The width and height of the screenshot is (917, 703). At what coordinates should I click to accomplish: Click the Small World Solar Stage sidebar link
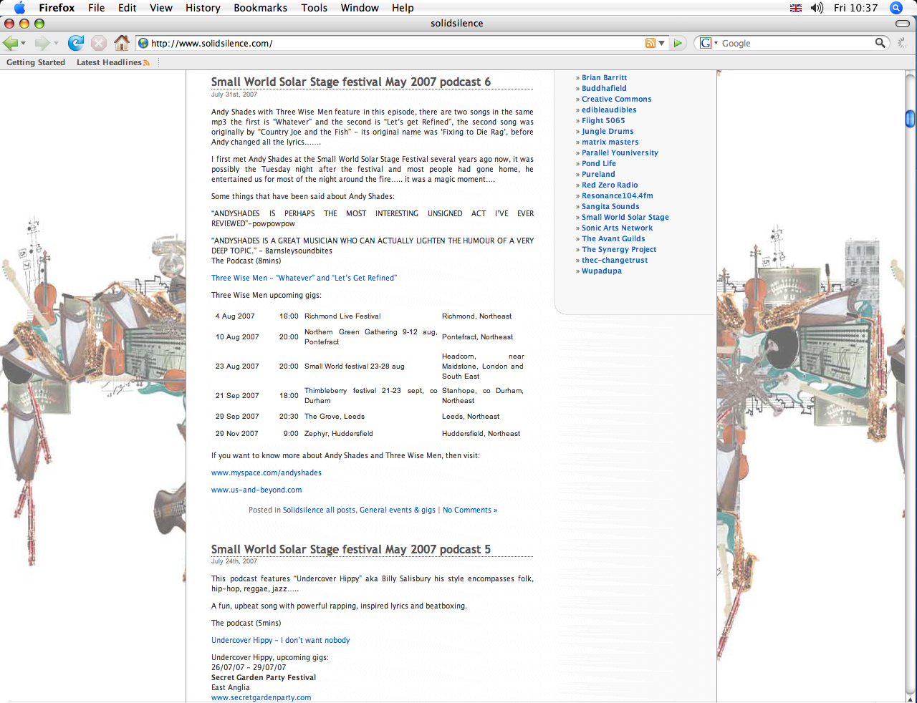click(625, 217)
